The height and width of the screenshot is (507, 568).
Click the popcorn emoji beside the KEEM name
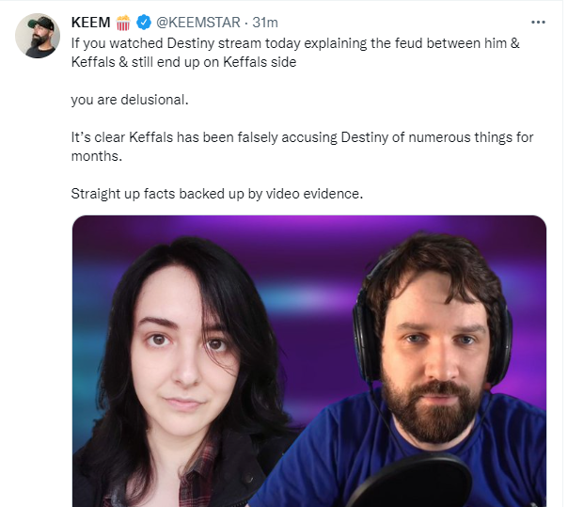[123, 23]
